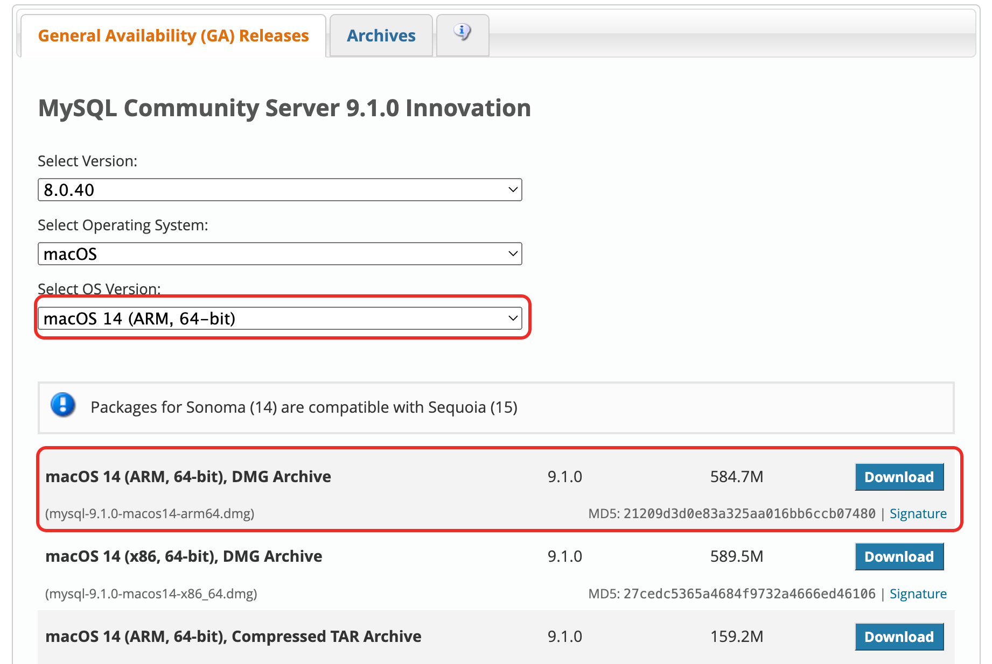The width and height of the screenshot is (992, 664).
Task: Click the MD5 hash 21209d3d0e83a325aa016bb6ccb07480
Action: [x=750, y=514]
